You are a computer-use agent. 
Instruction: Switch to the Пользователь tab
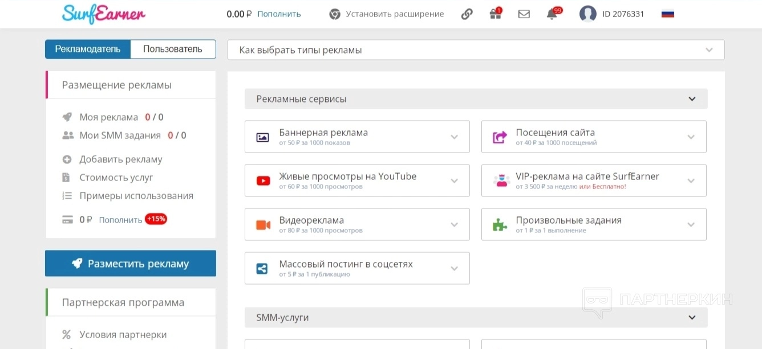tap(173, 49)
